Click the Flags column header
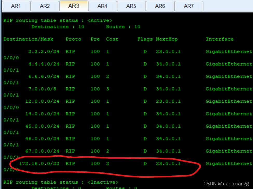This screenshot has width=253, height=189. 145,39
